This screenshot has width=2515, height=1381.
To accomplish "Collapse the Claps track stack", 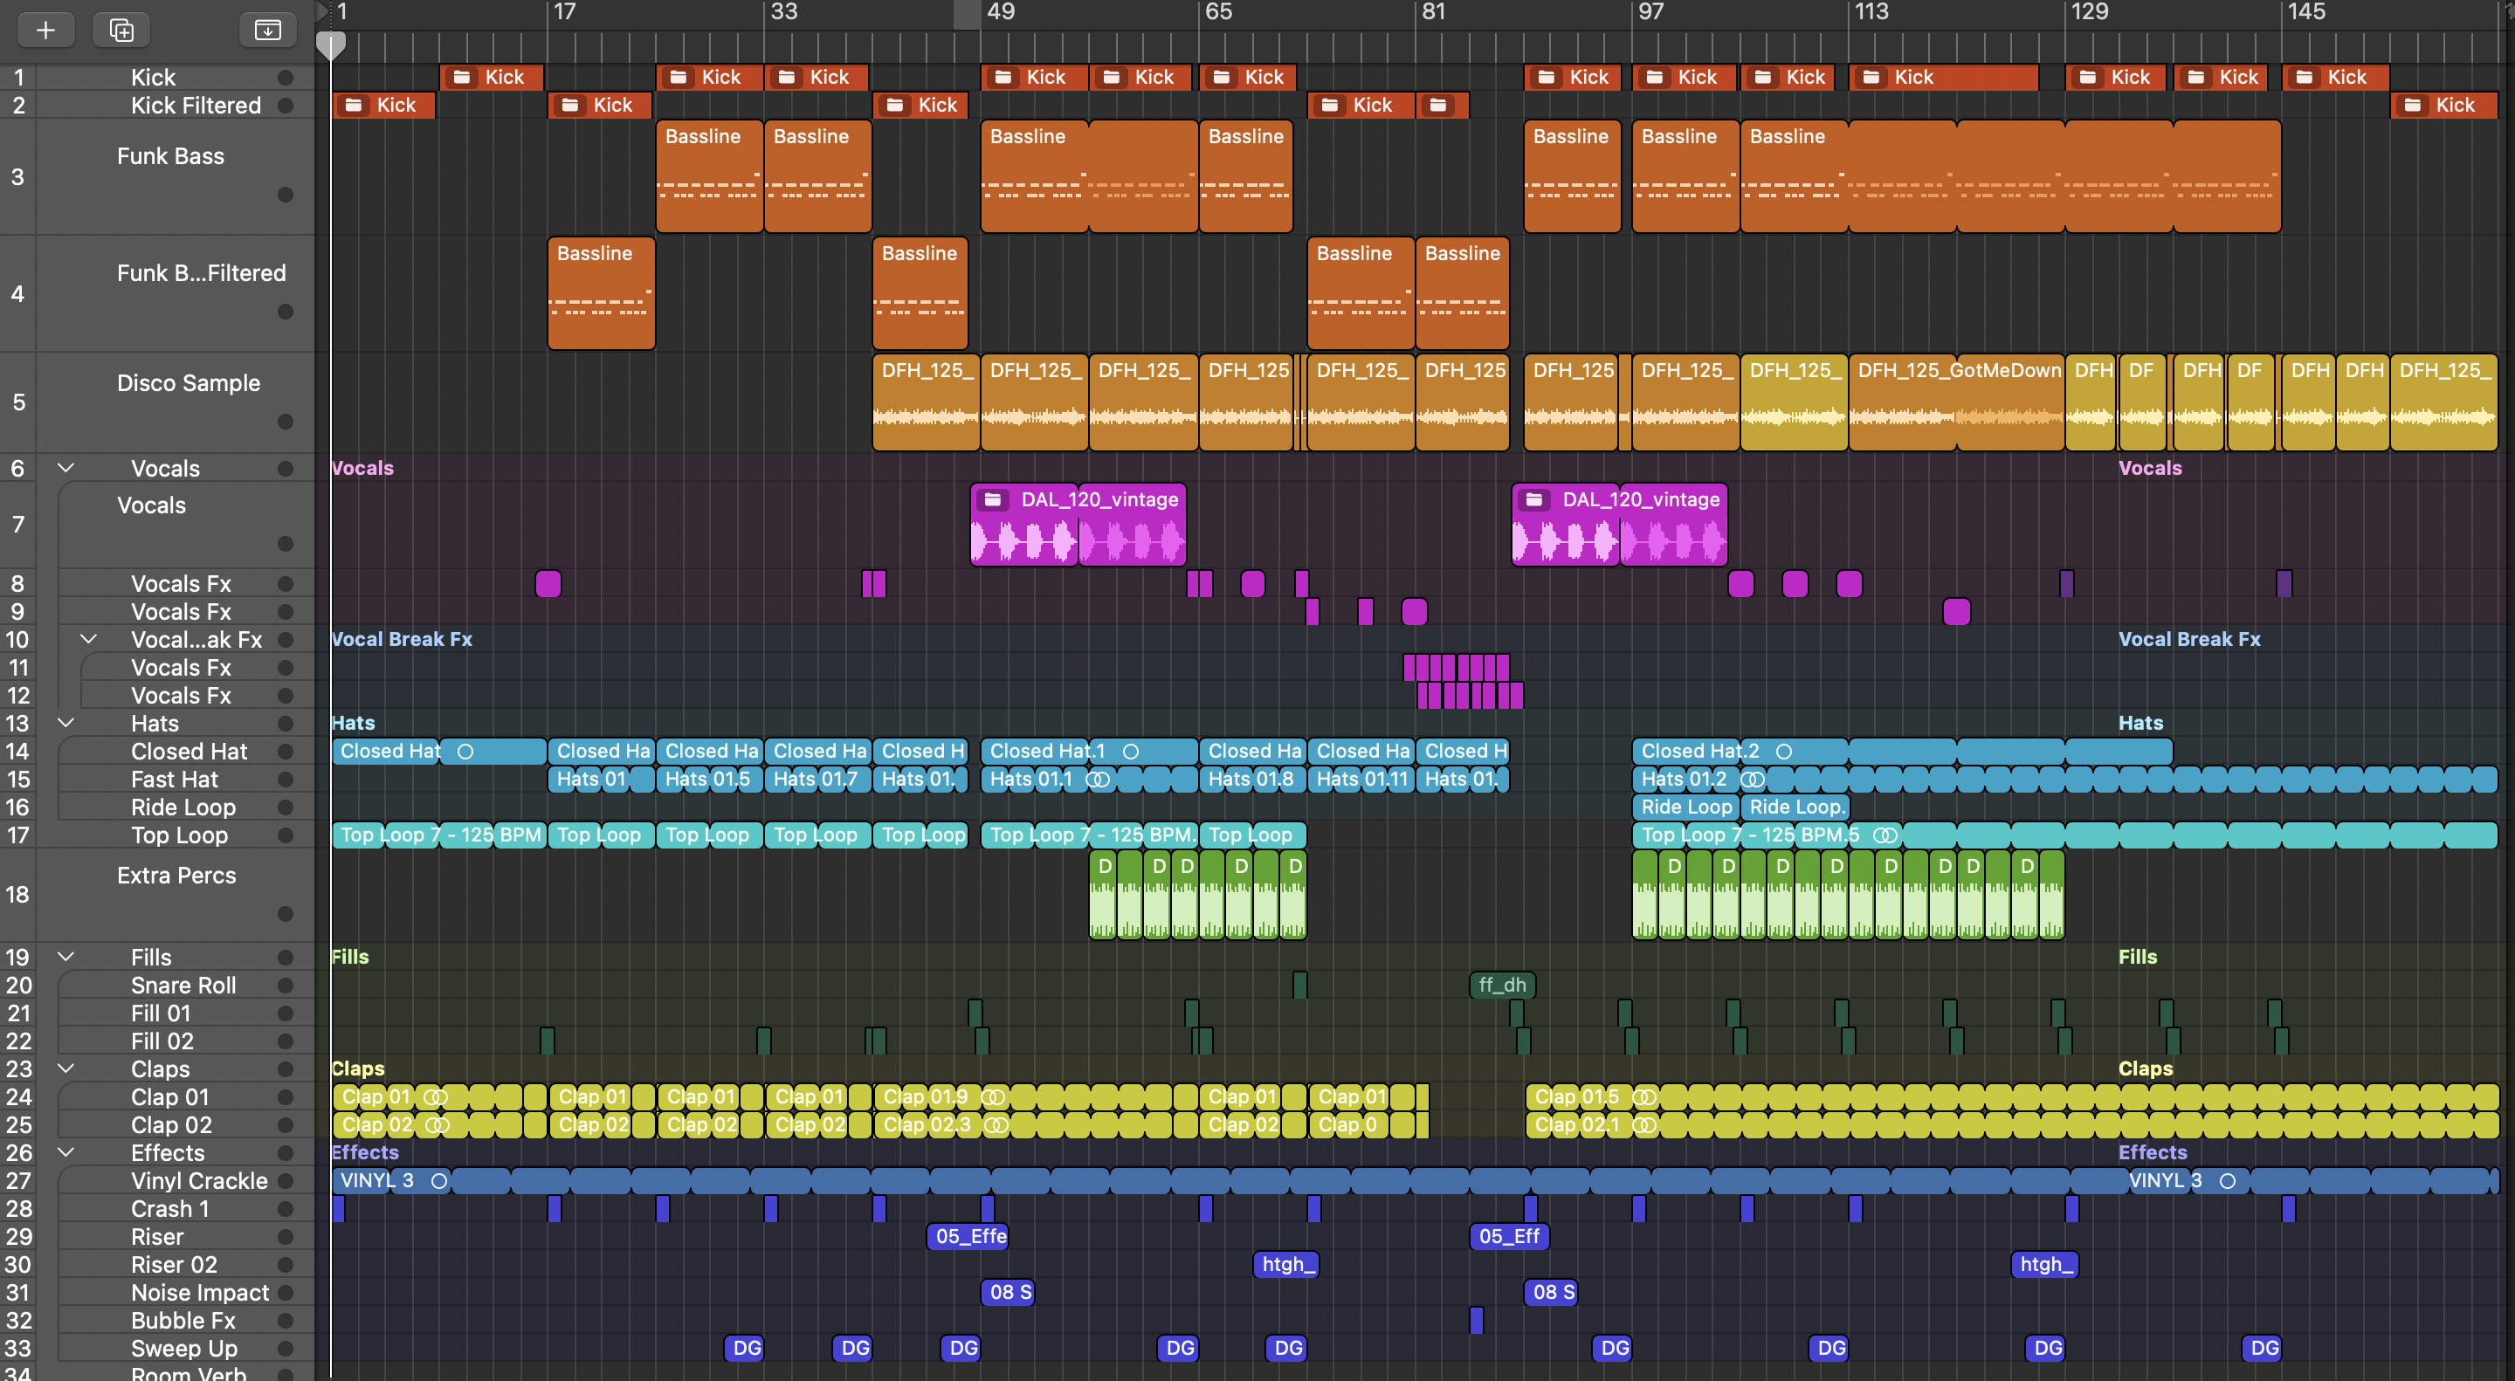I will [x=66, y=1068].
